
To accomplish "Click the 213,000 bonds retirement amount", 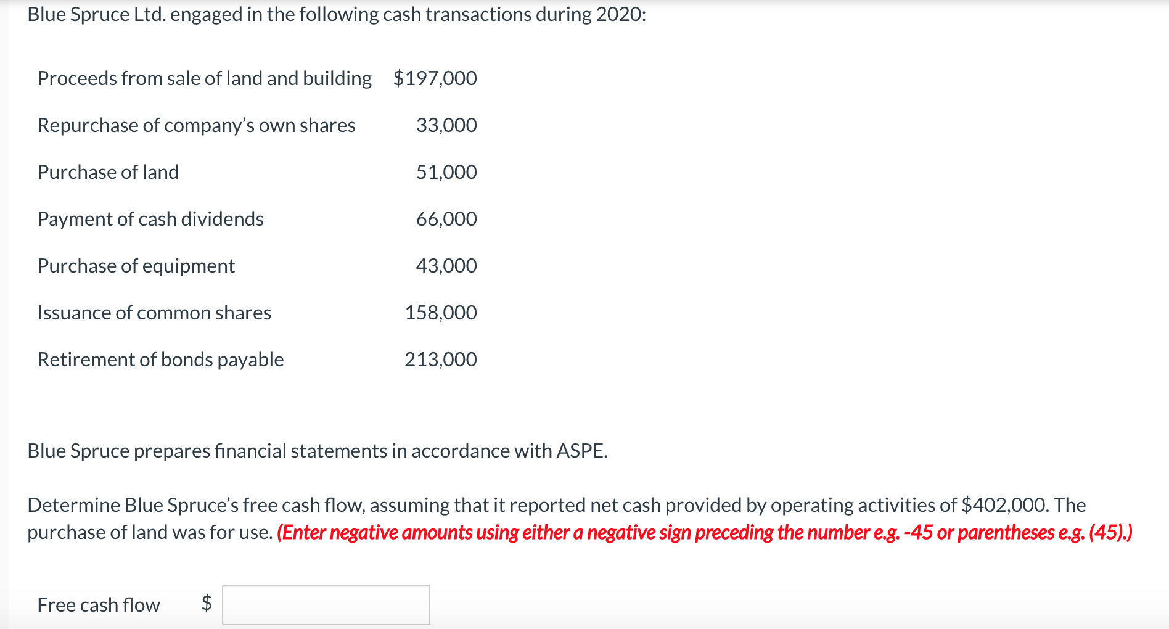I will coord(441,360).
